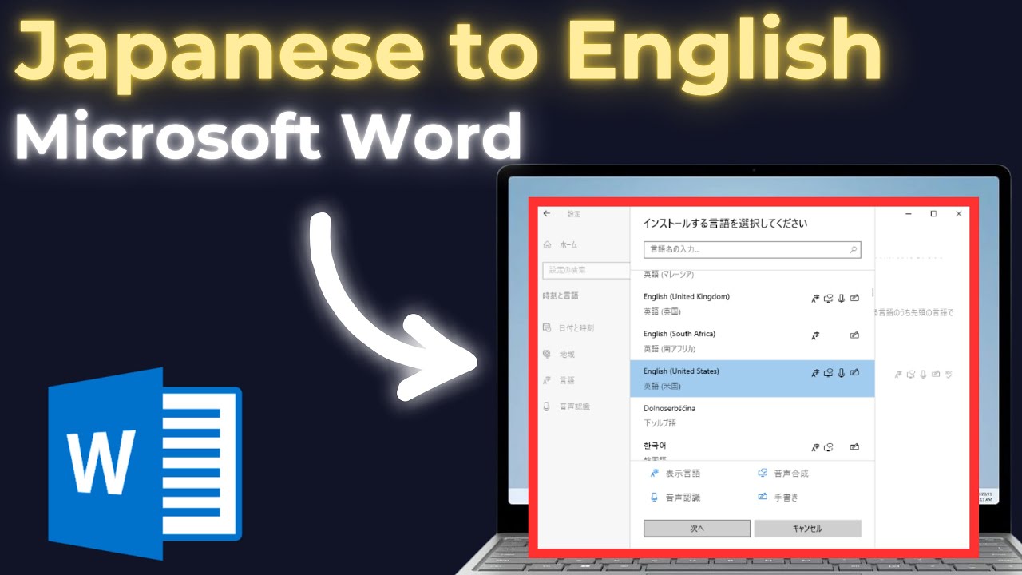This screenshot has height=575, width=1022.
Task: Click the 音声認識 legend microphone icon
Action: click(x=655, y=497)
